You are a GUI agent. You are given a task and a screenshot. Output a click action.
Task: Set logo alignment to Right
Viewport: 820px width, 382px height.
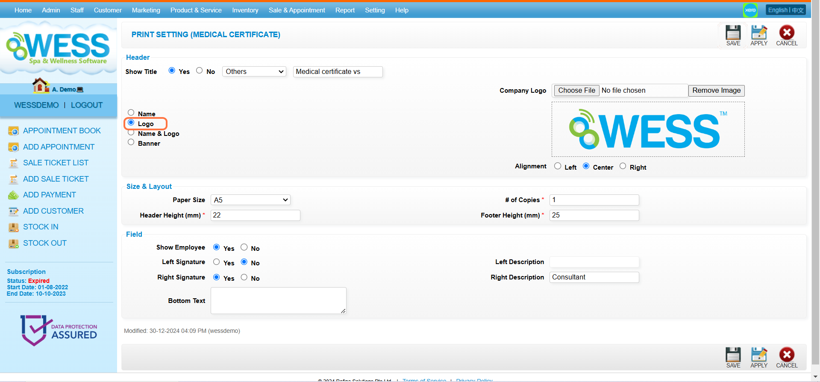(x=623, y=166)
